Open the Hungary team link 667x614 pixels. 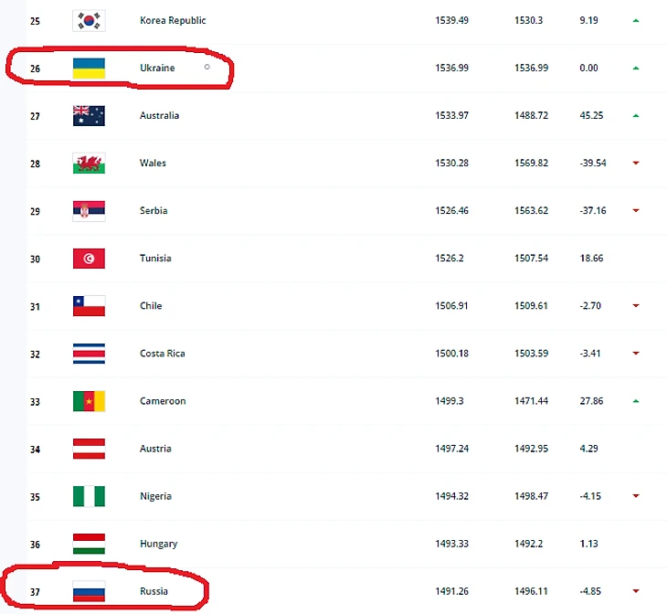point(159,545)
